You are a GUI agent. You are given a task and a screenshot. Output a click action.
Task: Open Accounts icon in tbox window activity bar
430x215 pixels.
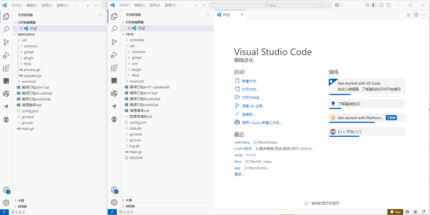(x=114, y=190)
